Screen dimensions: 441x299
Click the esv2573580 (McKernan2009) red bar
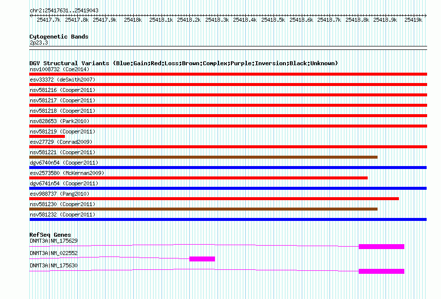pos(198,178)
